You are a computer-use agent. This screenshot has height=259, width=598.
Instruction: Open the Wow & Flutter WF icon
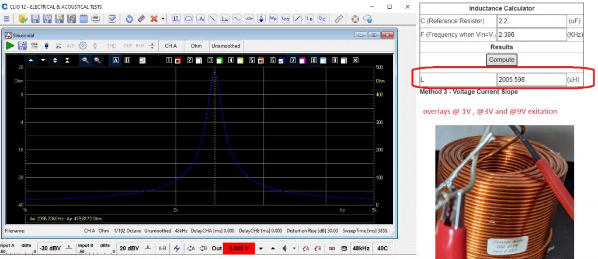[273, 19]
